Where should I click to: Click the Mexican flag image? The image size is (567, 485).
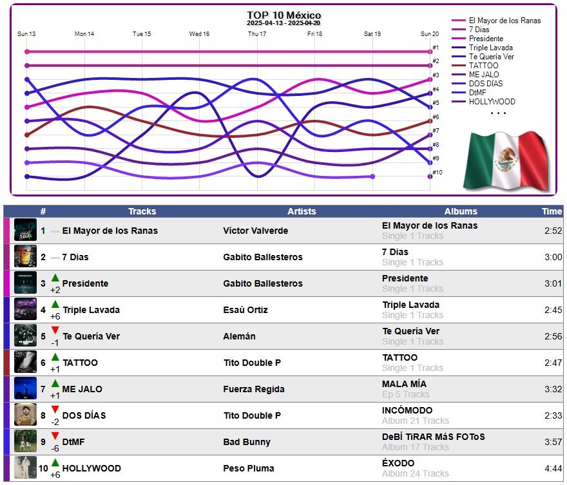tap(506, 161)
